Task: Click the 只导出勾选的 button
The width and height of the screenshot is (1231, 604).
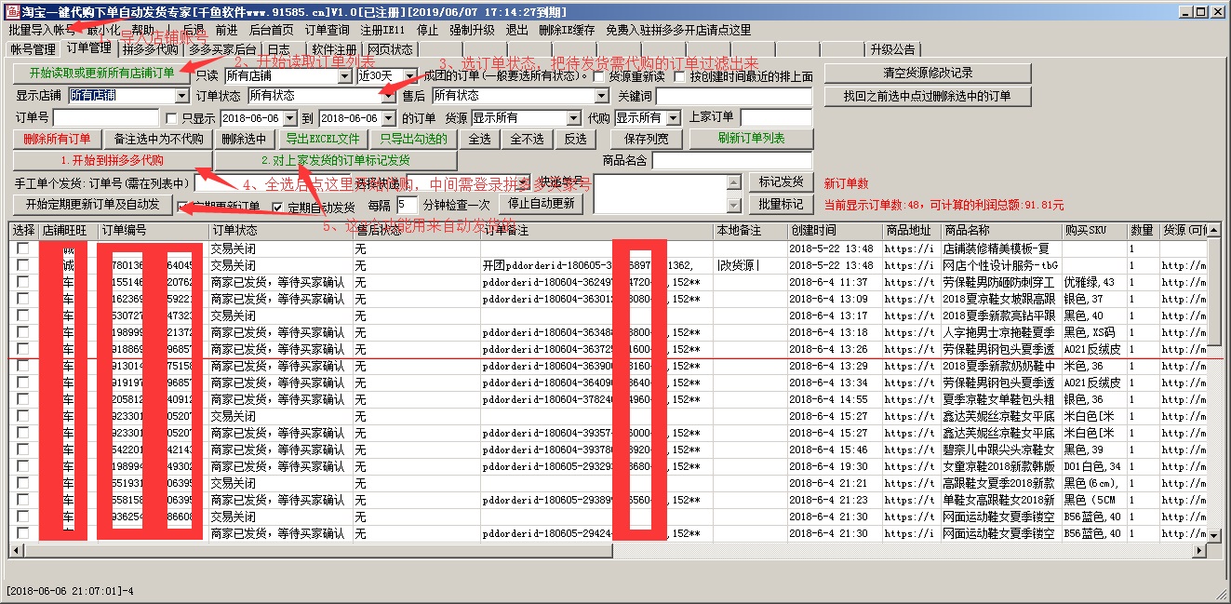Action: [412, 139]
